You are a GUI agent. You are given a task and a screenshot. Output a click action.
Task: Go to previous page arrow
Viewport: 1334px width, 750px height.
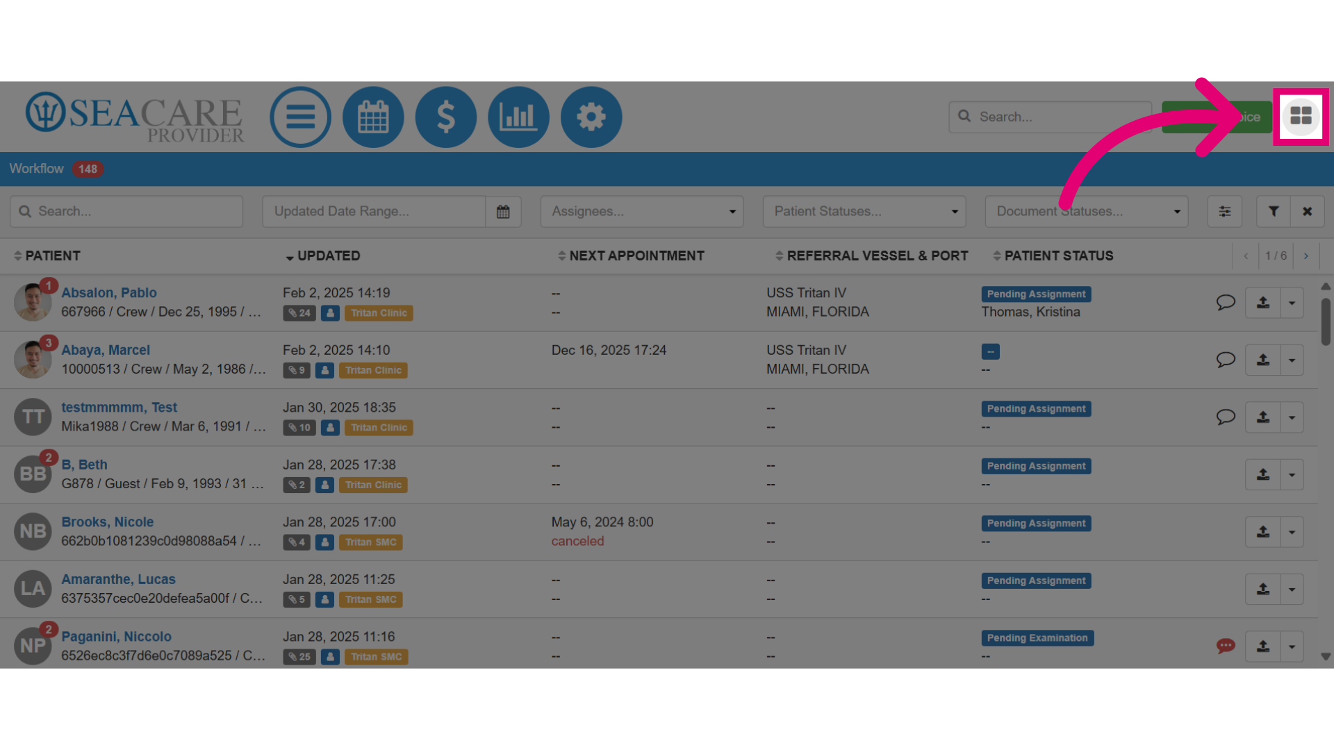click(1246, 256)
